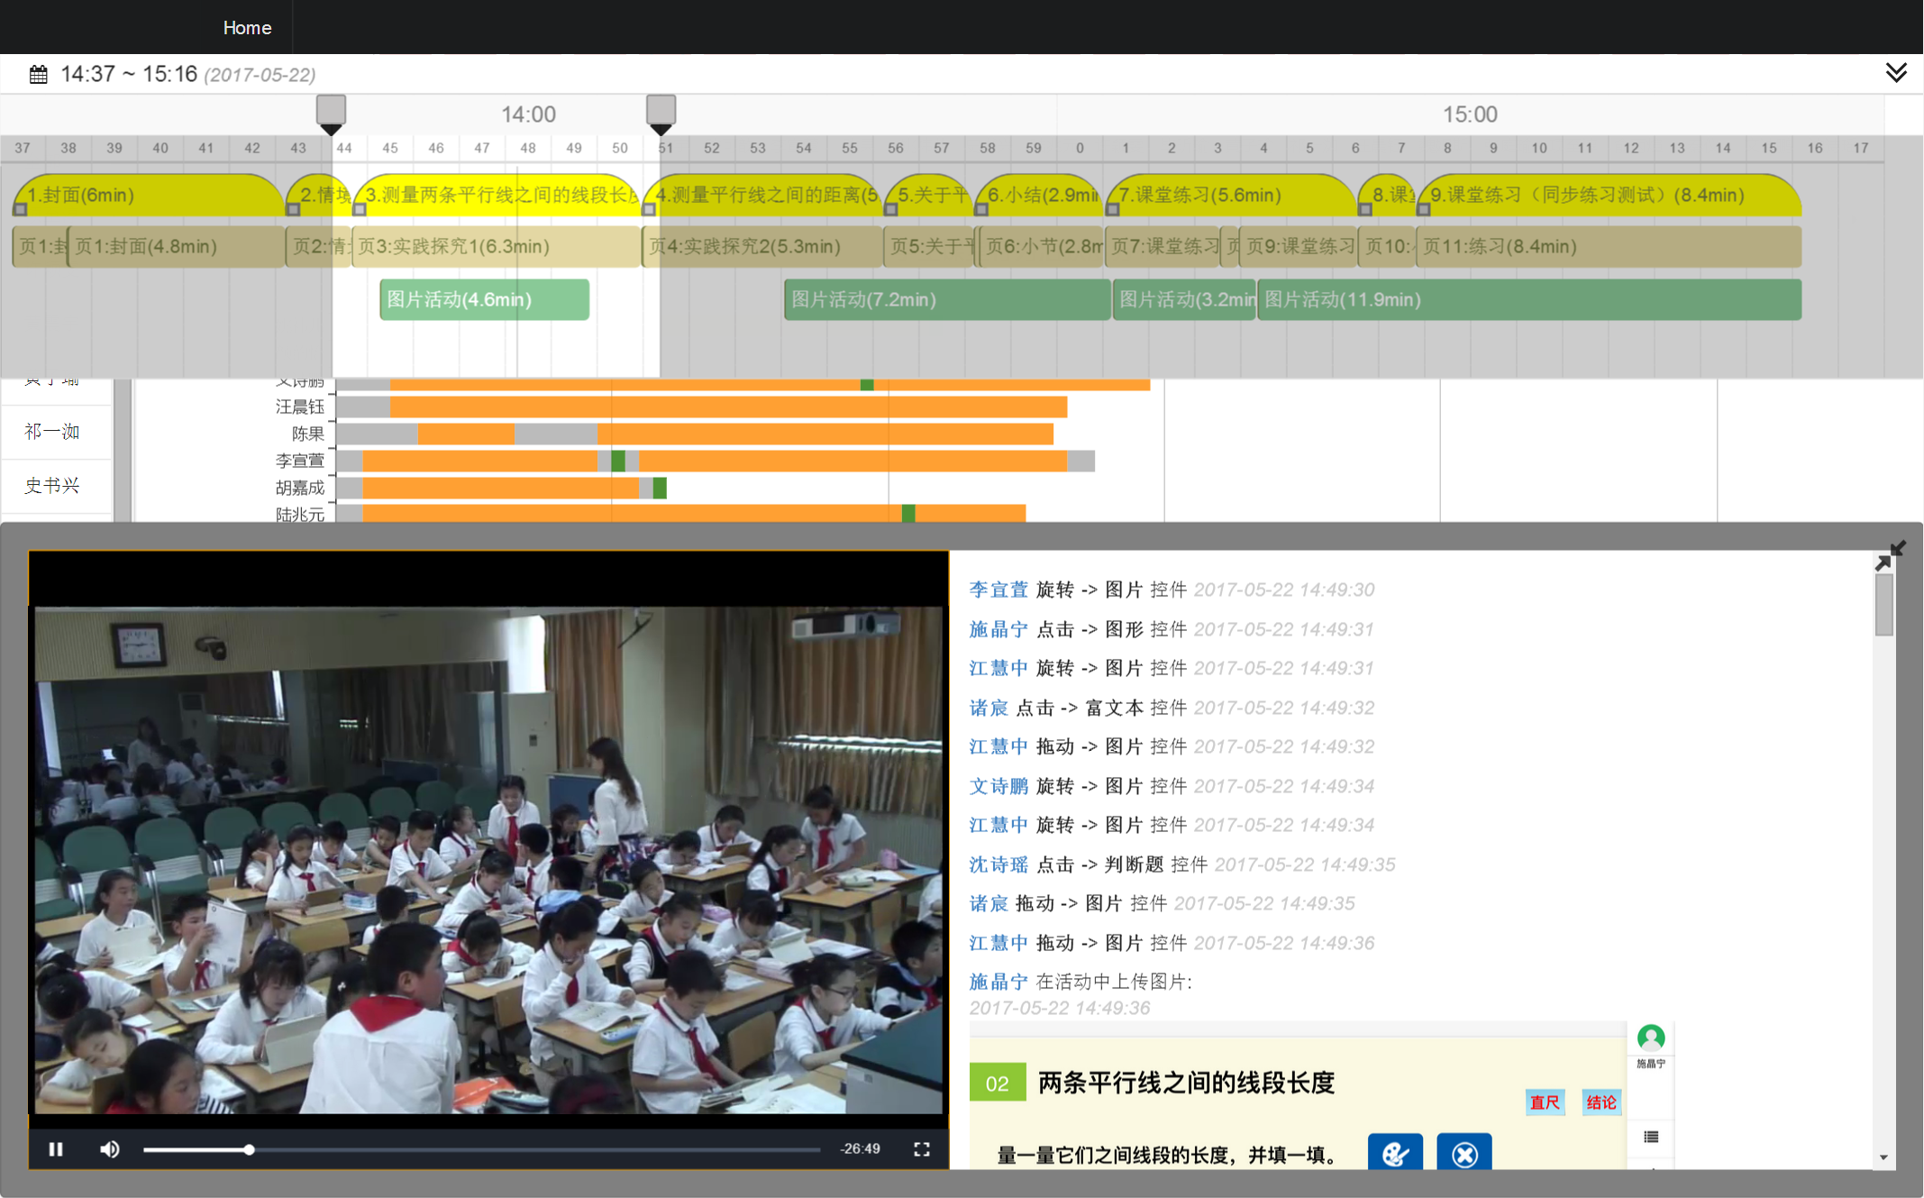Click the calendar icon beside time range
The height and width of the screenshot is (1198, 1924).
[39, 75]
